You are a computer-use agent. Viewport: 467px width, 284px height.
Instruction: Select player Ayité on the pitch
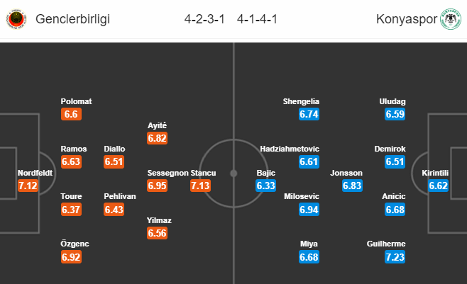[x=158, y=125]
